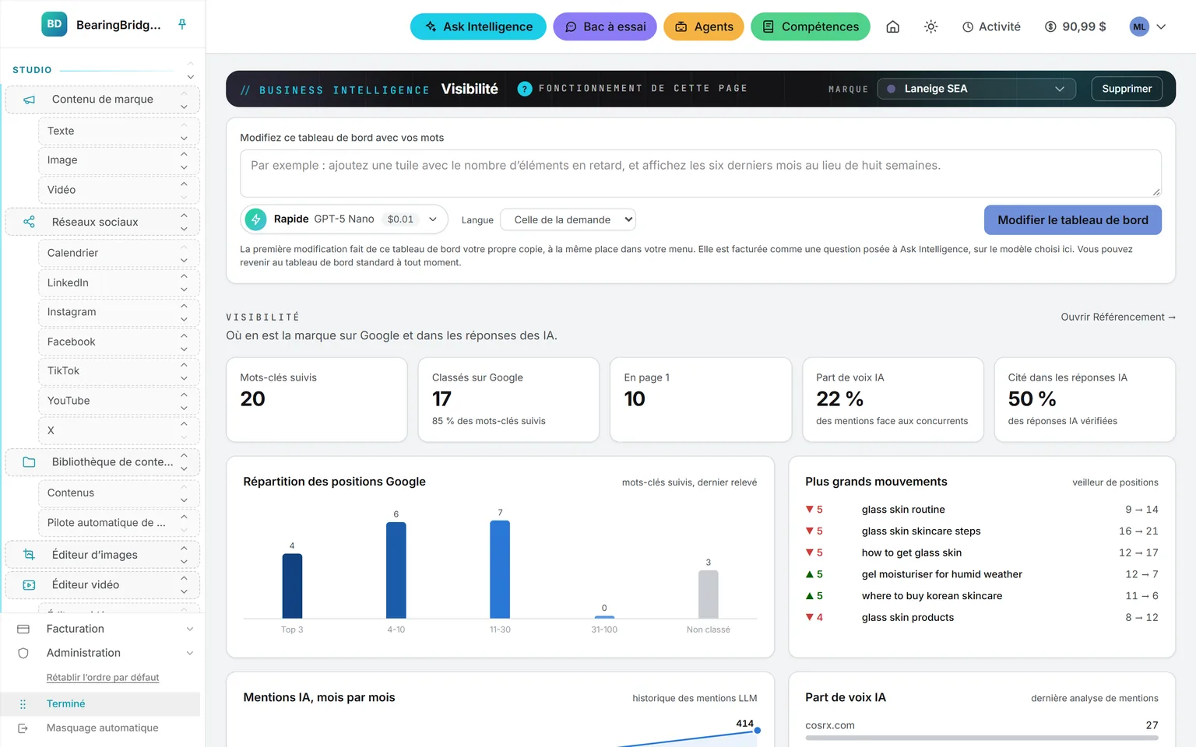The height and width of the screenshot is (747, 1196).
Task: Open the Agents page
Action: click(704, 26)
